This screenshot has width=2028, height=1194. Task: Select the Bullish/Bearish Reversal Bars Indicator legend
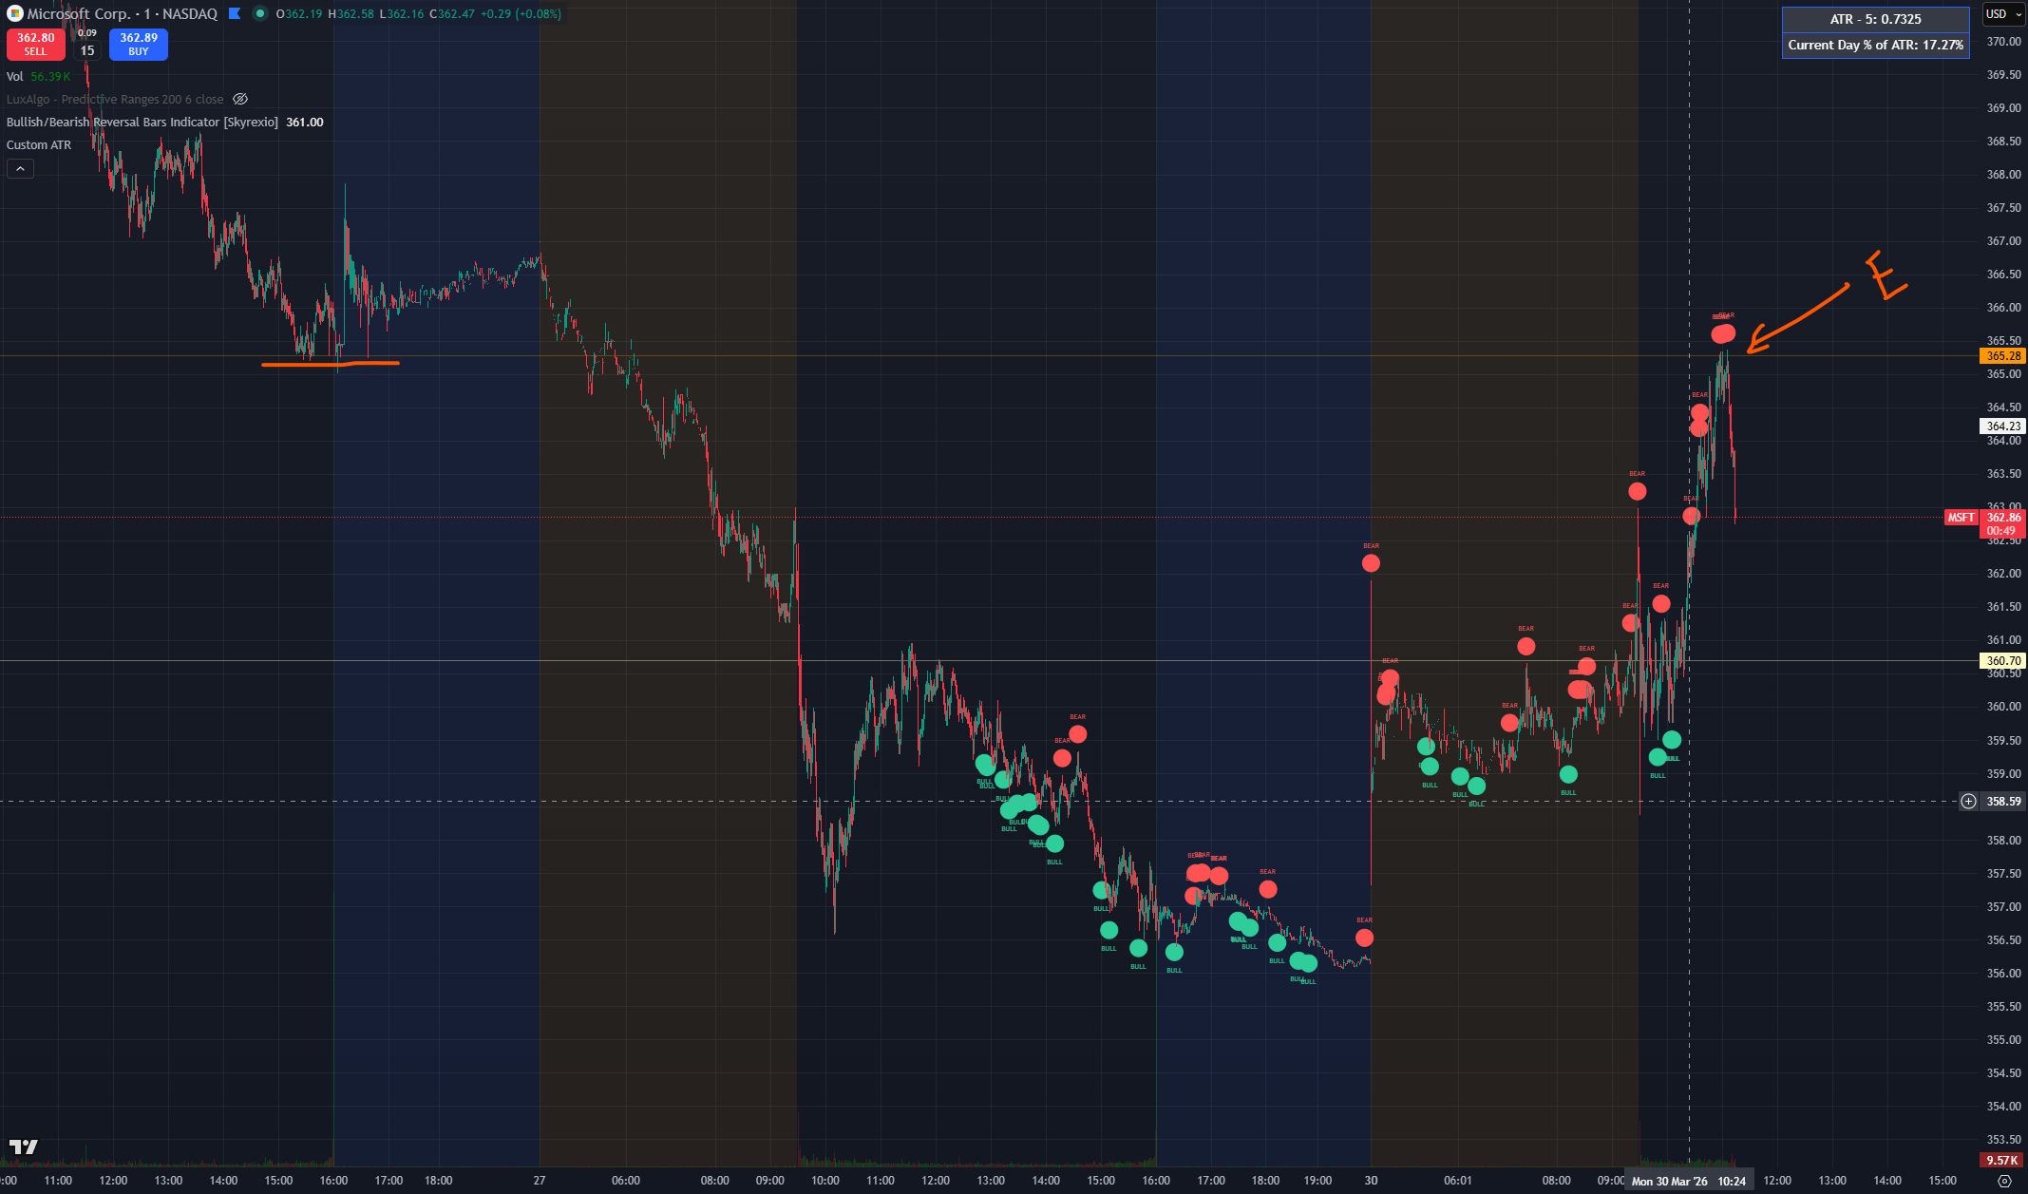(x=142, y=123)
